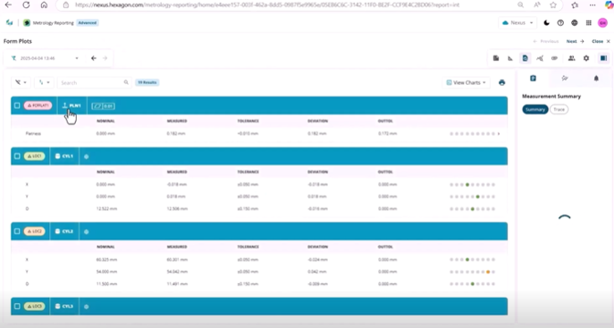Click the LOC3 green tag

coord(35,307)
